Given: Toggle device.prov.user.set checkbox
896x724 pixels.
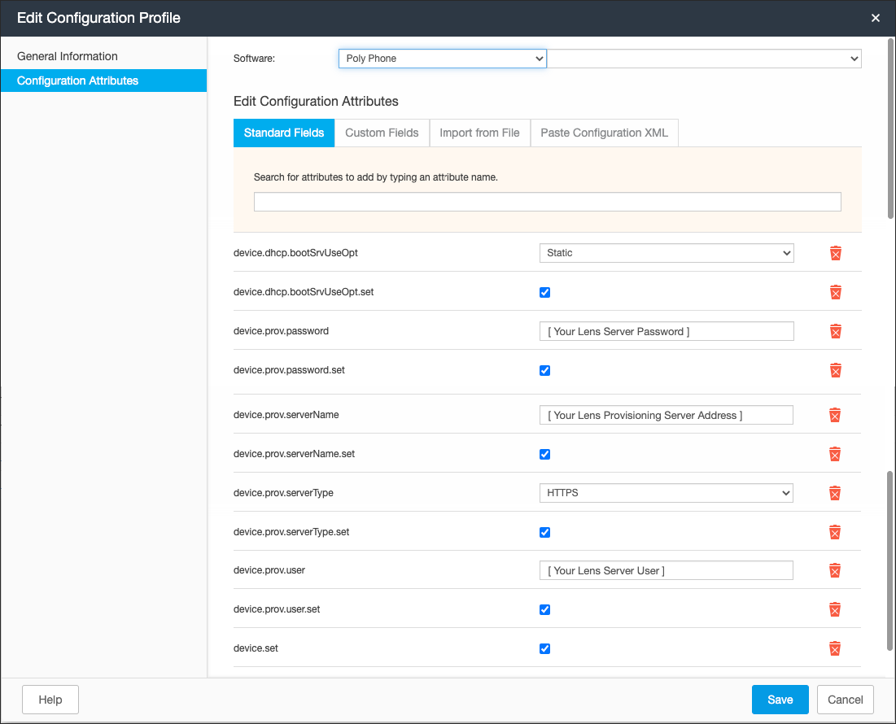Looking at the screenshot, I should (544, 610).
